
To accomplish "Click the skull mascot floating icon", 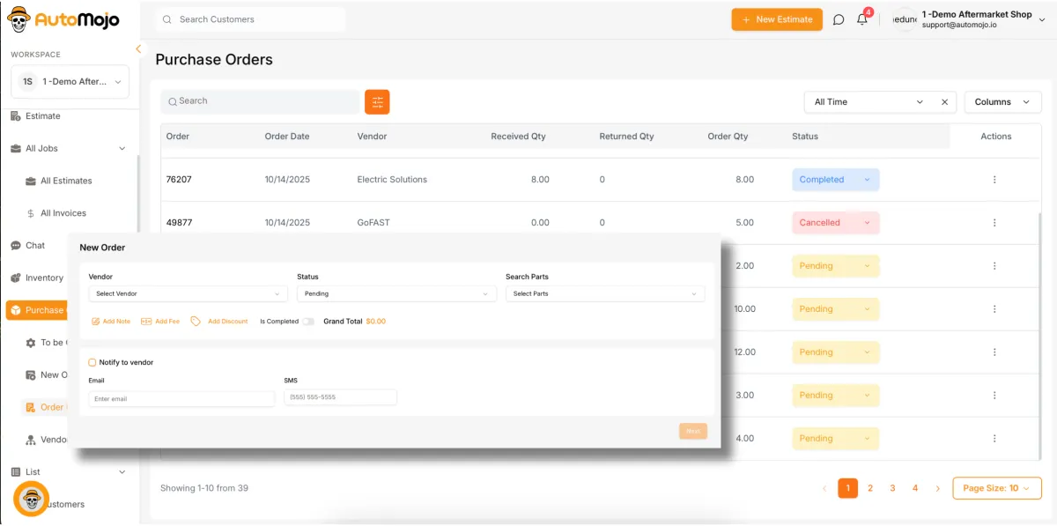I will point(32,500).
